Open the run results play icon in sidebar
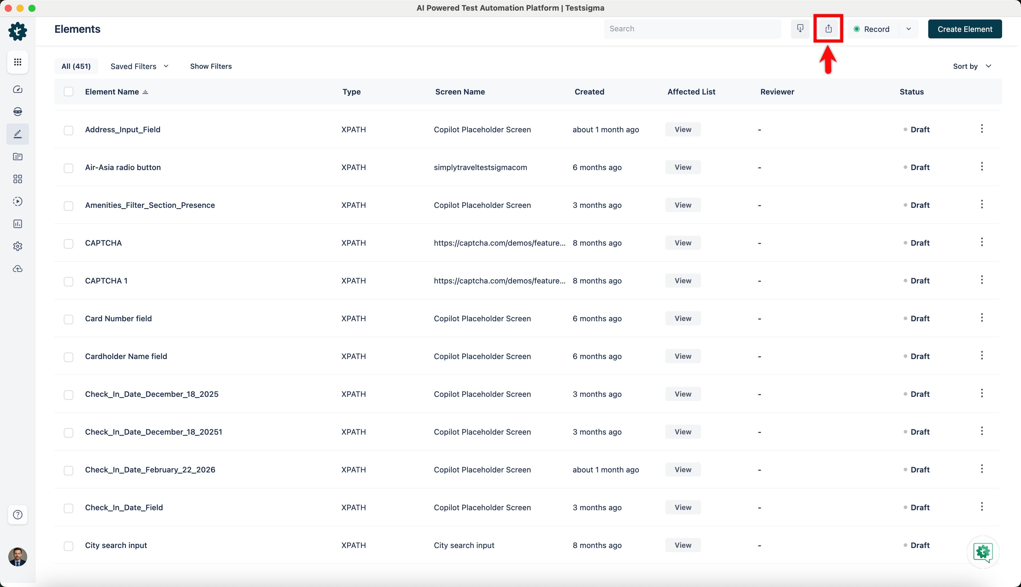This screenshot has height=587, width=1021. [x=17, y=201]
